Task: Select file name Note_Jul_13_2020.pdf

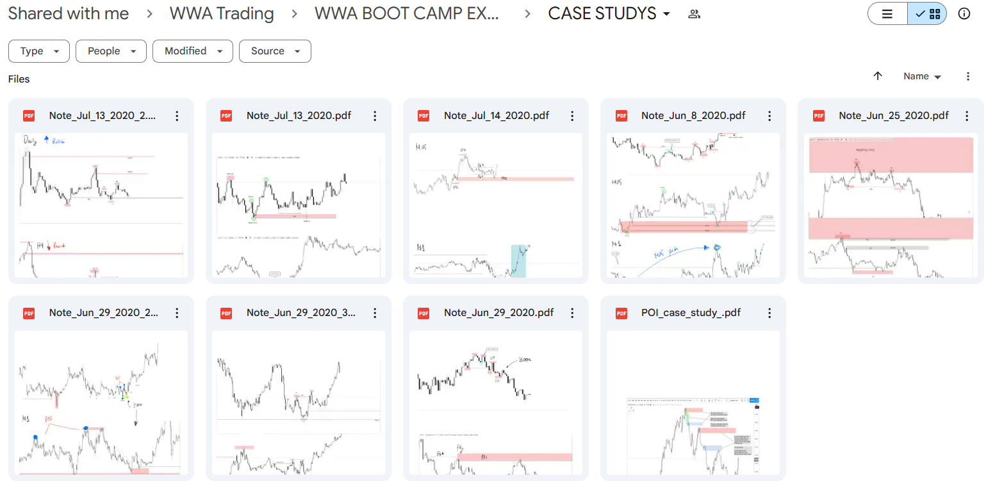Action: (299, 116)
